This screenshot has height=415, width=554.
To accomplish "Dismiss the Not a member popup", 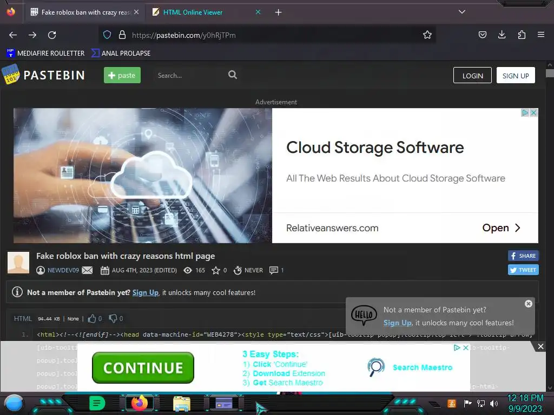I will point(528,304).
